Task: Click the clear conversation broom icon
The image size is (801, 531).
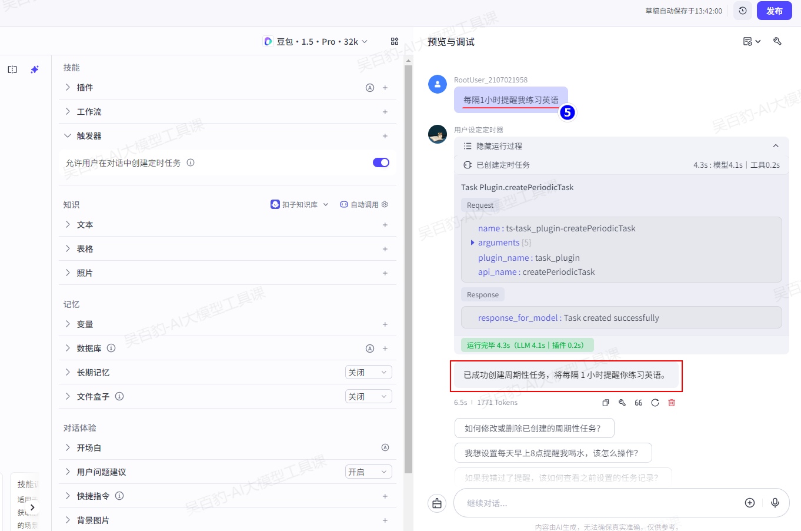Action: click(x=437, y=503)
